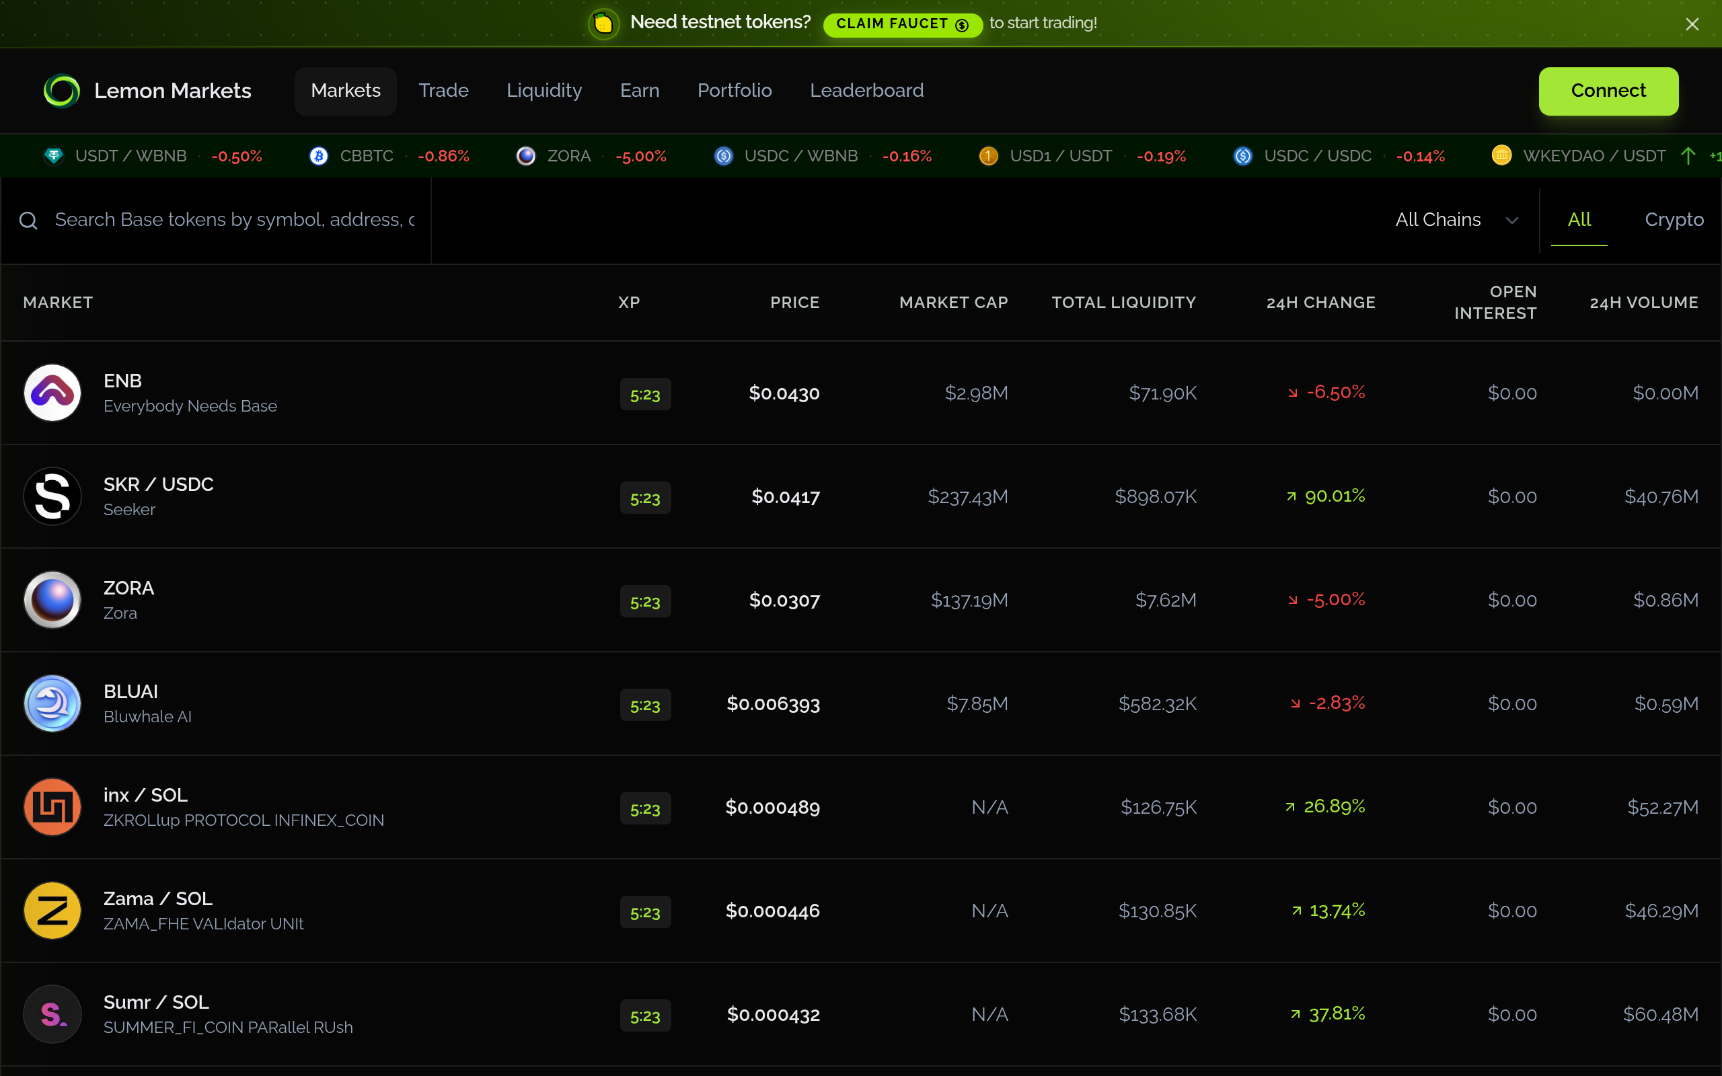The height and width of the screenshot is (1076, 1722).
Task: Click the SKR Seeker token icon
Action: pos(52,496)
